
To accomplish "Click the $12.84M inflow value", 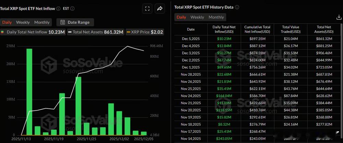I will (x=224, y=46).
